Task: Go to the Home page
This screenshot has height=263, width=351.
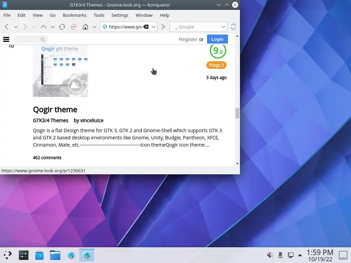Action: coord(85,27)
